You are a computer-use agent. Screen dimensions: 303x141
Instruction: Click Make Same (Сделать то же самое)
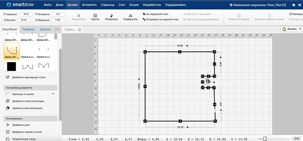point(197,14)
